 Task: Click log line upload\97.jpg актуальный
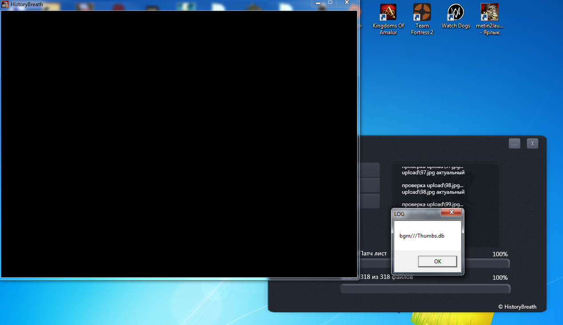coord(433,172)
